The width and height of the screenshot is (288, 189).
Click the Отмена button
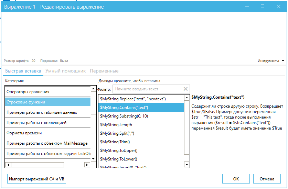click(x=267, y=179)
